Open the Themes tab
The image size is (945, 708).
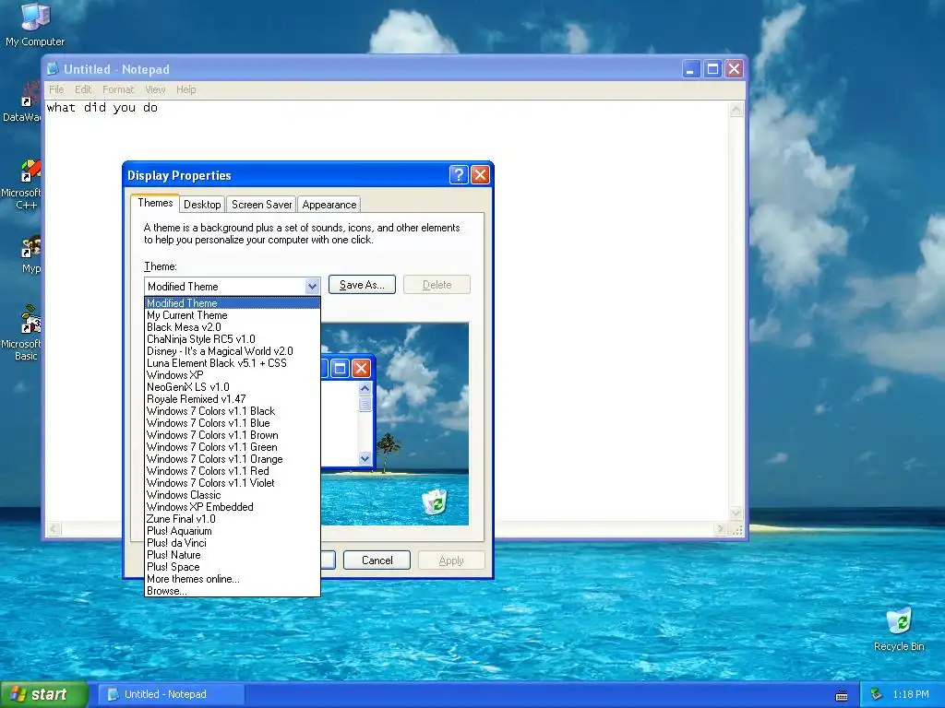tap(155, 203)
